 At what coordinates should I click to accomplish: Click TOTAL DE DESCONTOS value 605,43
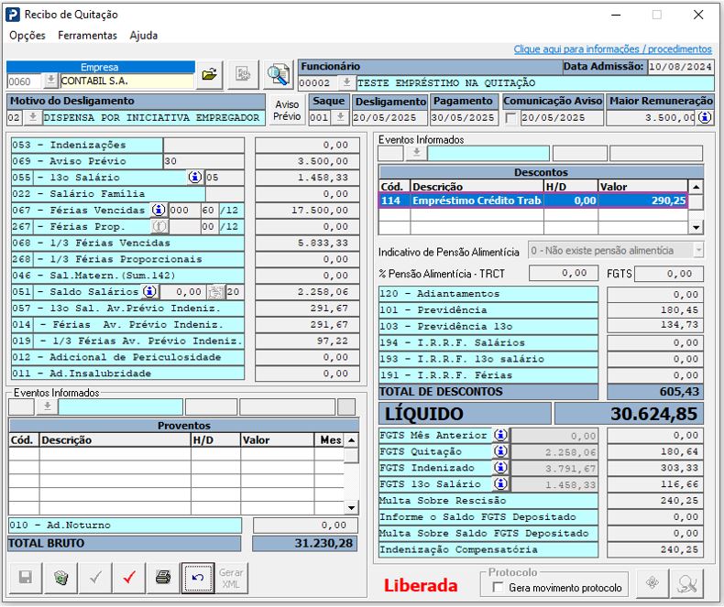pos(654,392)
